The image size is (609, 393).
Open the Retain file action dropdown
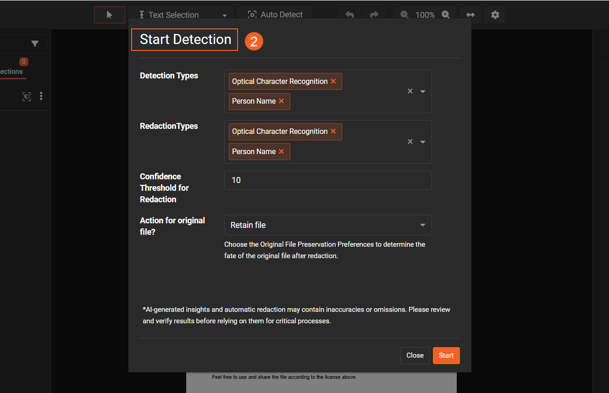point(327,225)
